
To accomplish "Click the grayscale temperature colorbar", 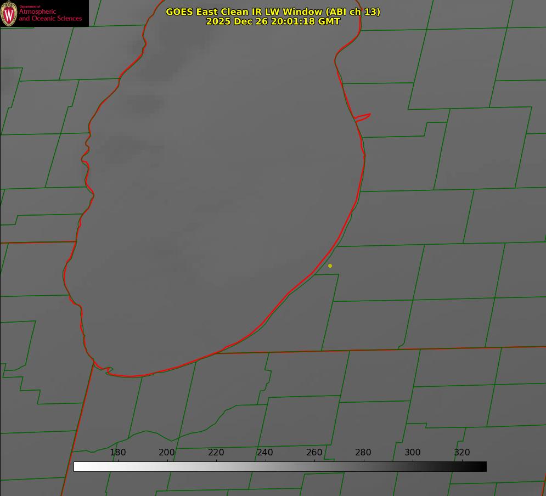I will coord(280,466).
